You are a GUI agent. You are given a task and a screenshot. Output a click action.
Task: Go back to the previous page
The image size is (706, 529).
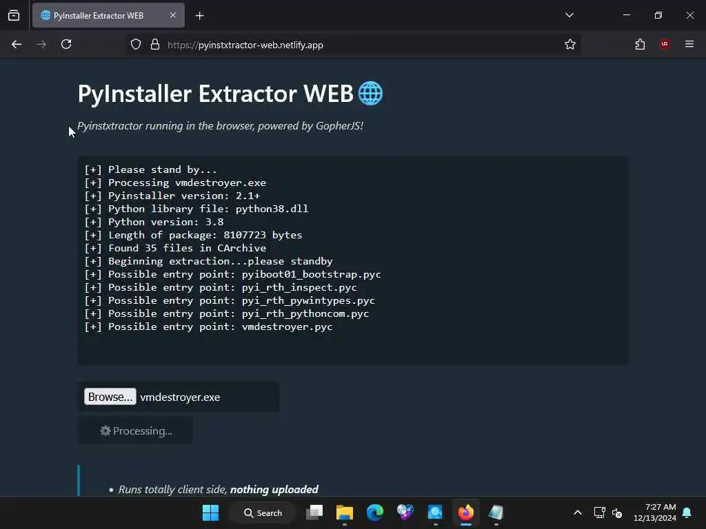pyautogui.click(x=17, y=44)
